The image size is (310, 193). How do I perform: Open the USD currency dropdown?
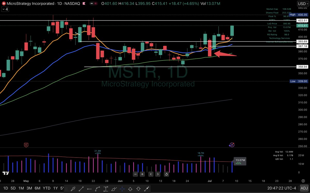303,4
